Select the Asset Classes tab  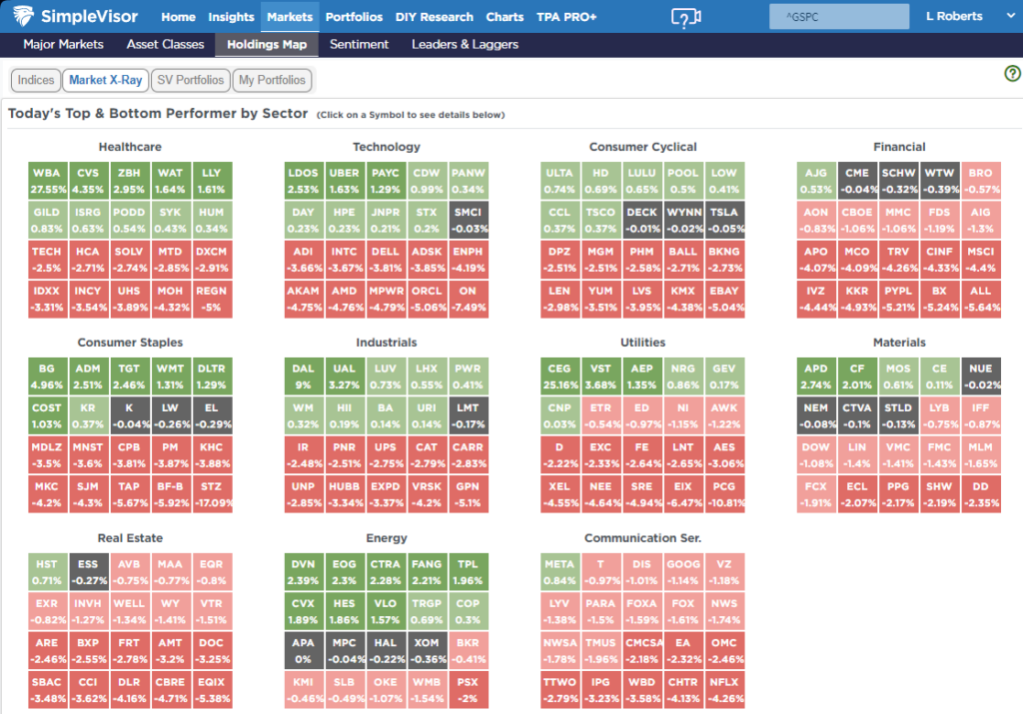[165, 45]
